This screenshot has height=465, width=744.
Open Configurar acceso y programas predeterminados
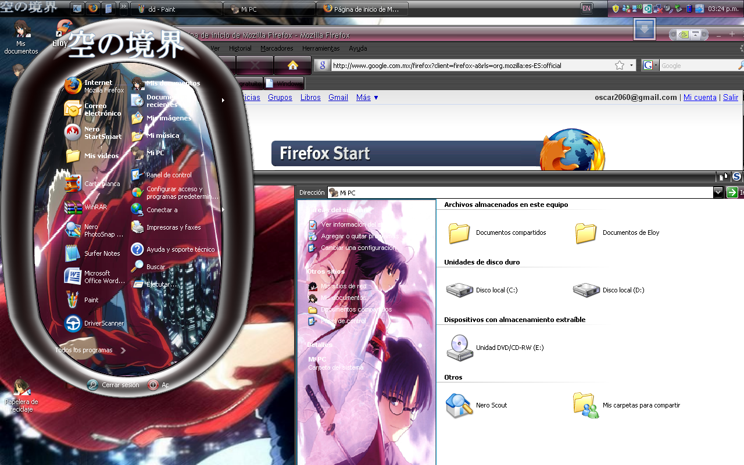pos(174,192)
